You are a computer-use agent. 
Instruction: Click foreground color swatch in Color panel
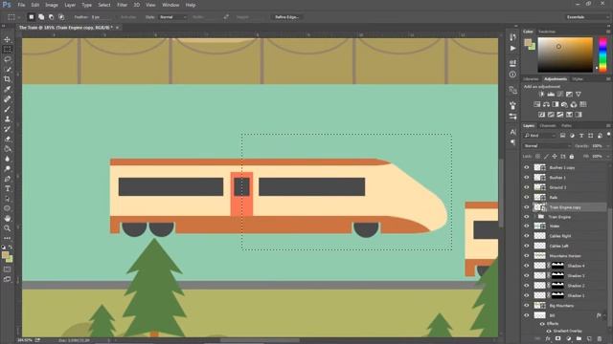(x=528, y=42)
